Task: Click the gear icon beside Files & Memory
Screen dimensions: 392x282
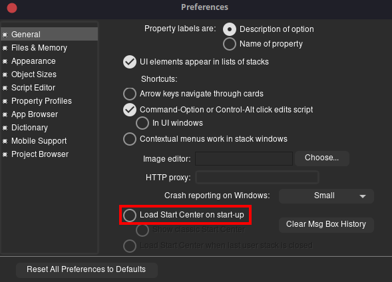Action: click(5, 48)
